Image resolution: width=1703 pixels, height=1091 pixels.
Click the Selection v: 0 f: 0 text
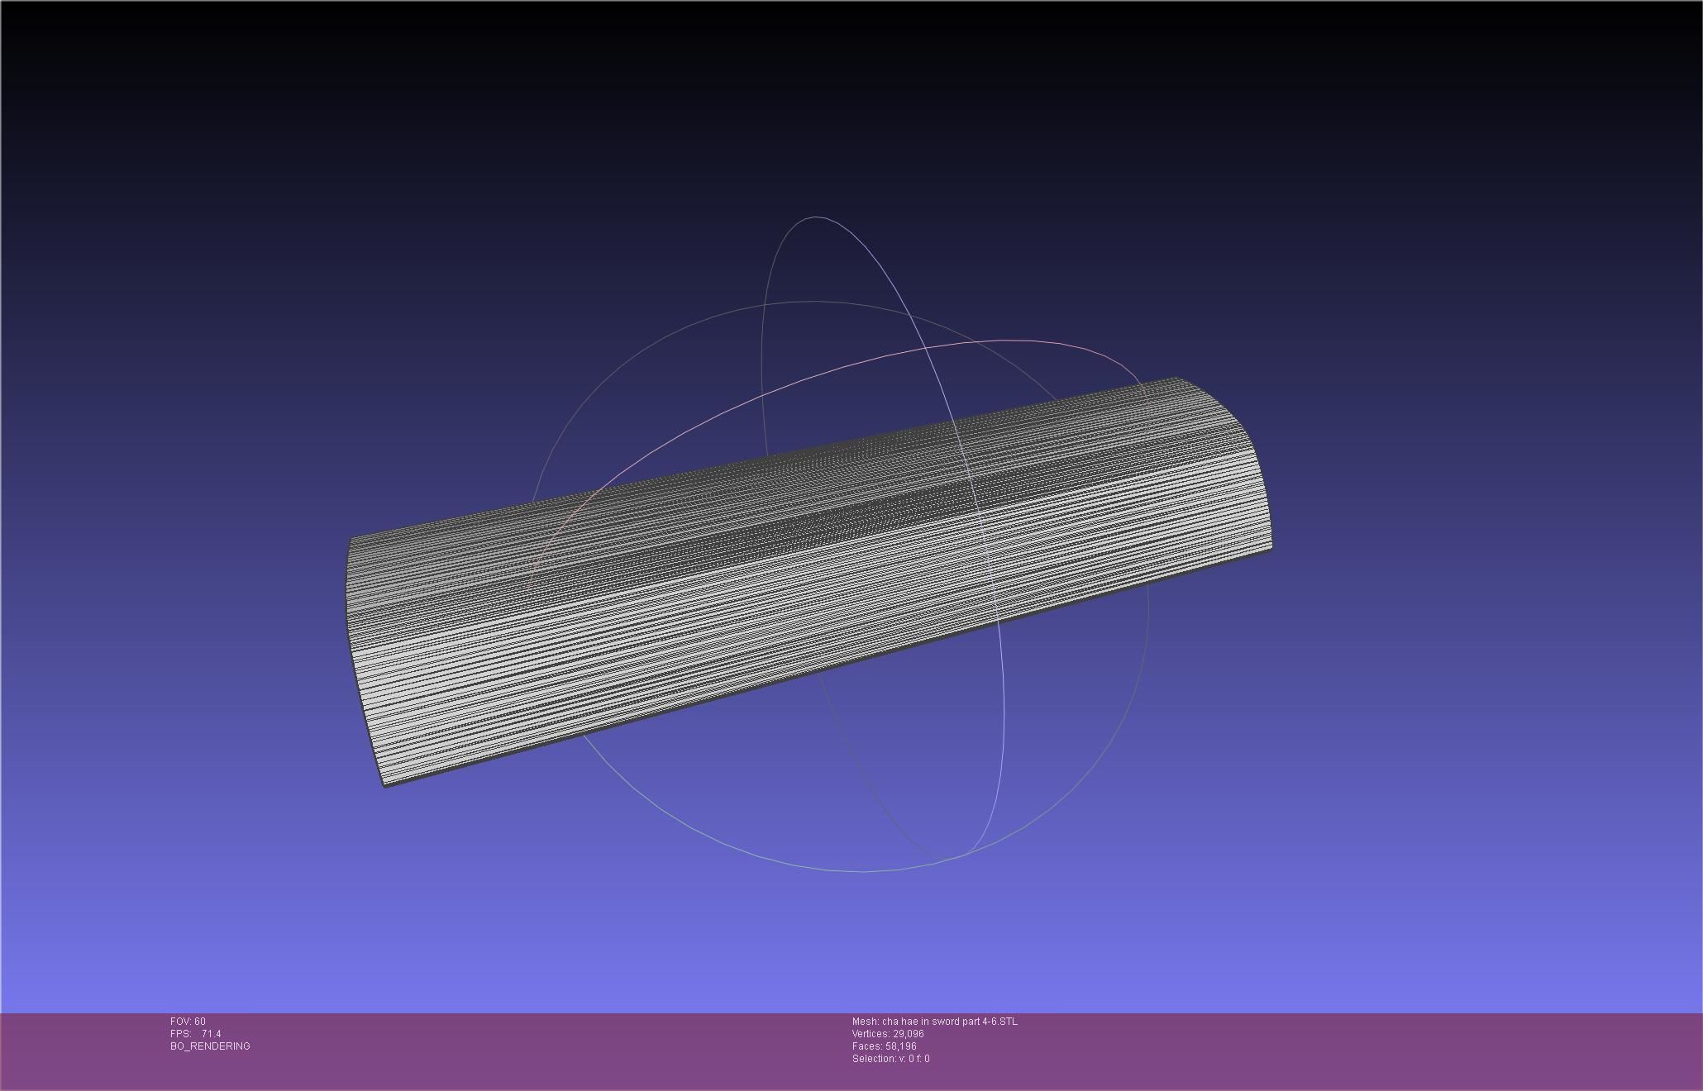pyautogui.click(x=890, y=1059)
